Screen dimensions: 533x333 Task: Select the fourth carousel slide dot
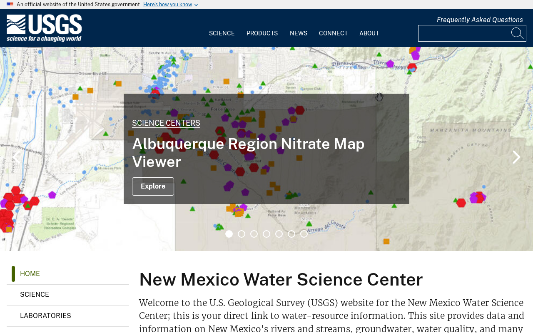(x=266, y=234)
